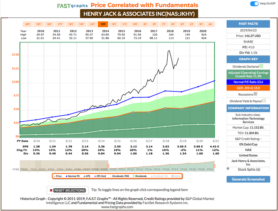Click the active 13Y time range tab

103,24
